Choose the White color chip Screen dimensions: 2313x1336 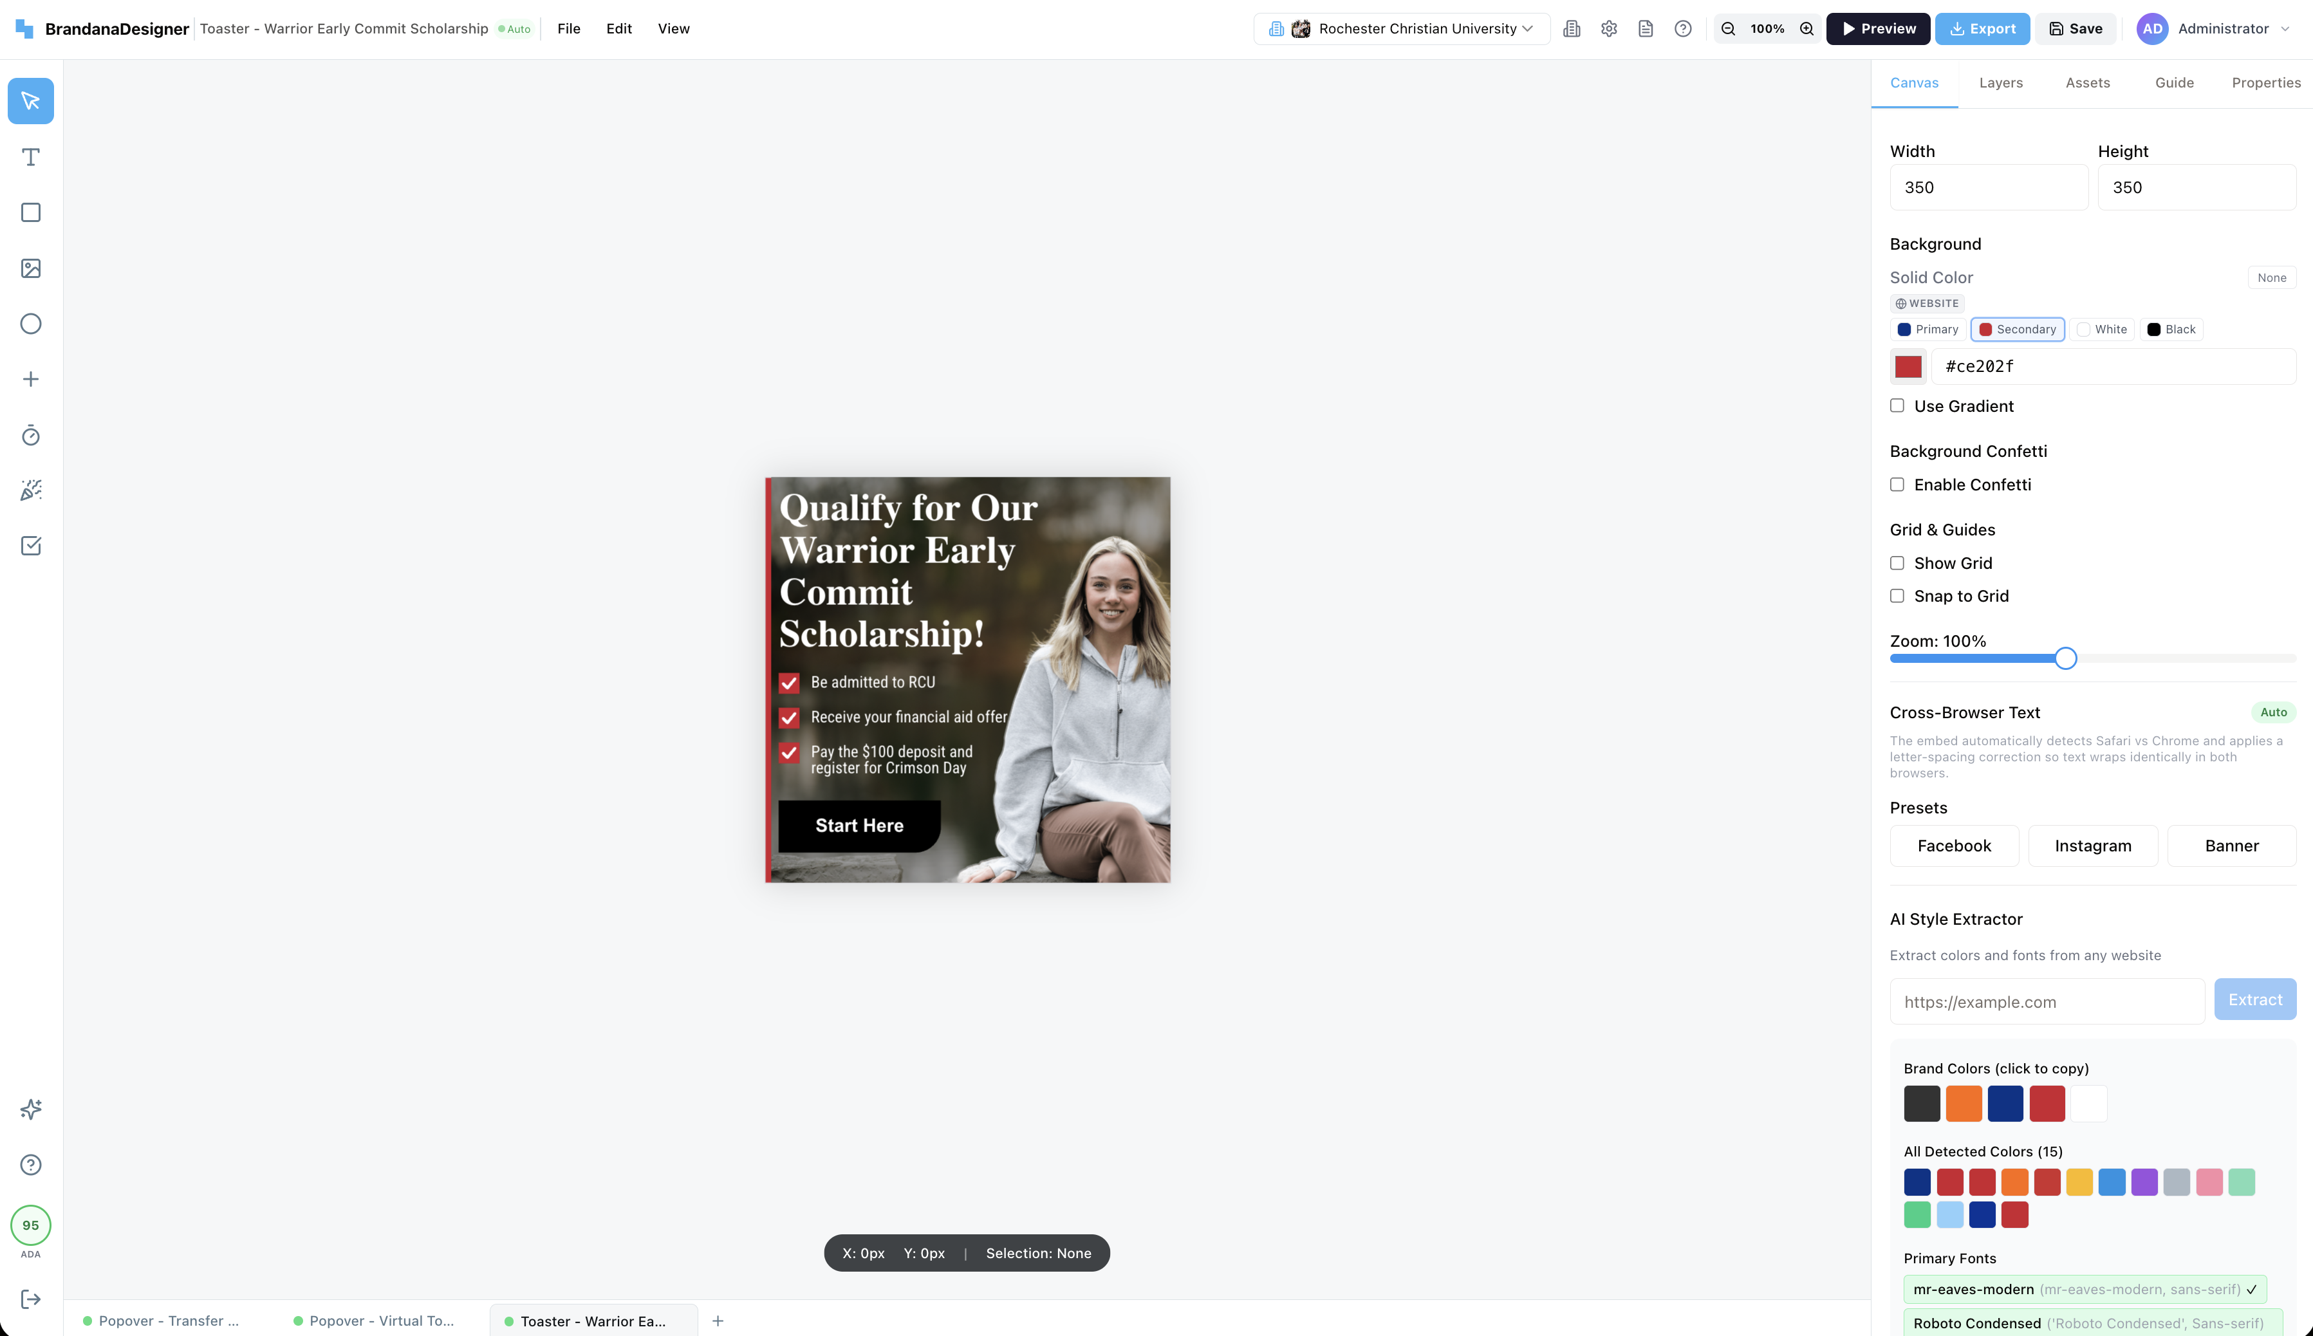[2102, 329]
